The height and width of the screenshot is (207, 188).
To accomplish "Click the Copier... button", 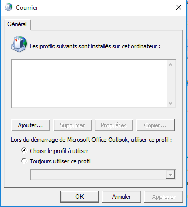I will (155, 125).
